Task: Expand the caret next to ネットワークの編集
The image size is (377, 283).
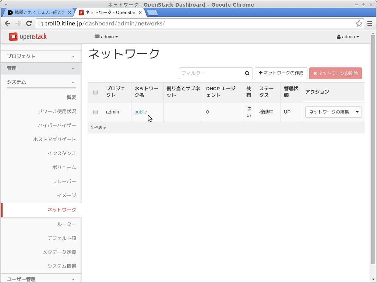Action: point(357,112)
